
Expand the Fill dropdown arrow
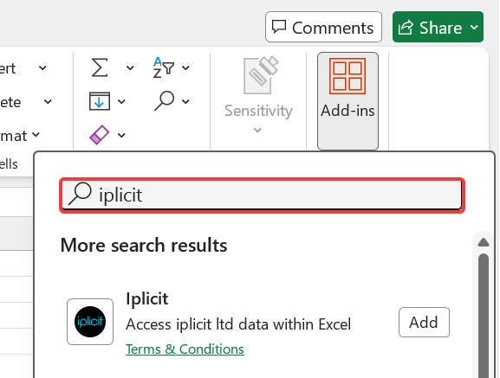[121, 101]
